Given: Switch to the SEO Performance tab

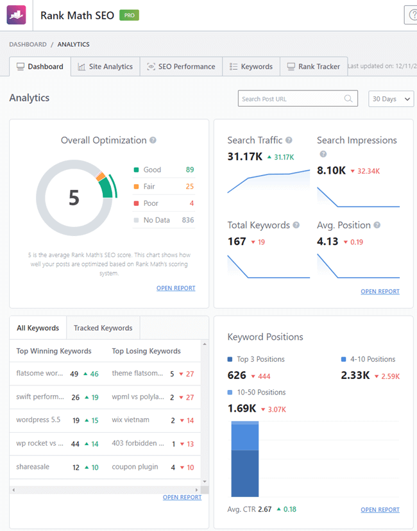Looking at the screenshot, I should [x=181, y=67].
